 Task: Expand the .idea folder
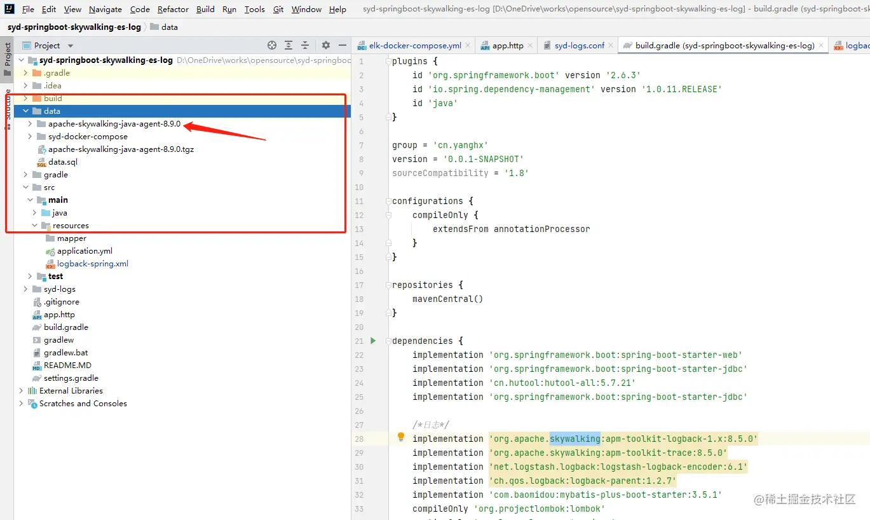click(25, 86)
